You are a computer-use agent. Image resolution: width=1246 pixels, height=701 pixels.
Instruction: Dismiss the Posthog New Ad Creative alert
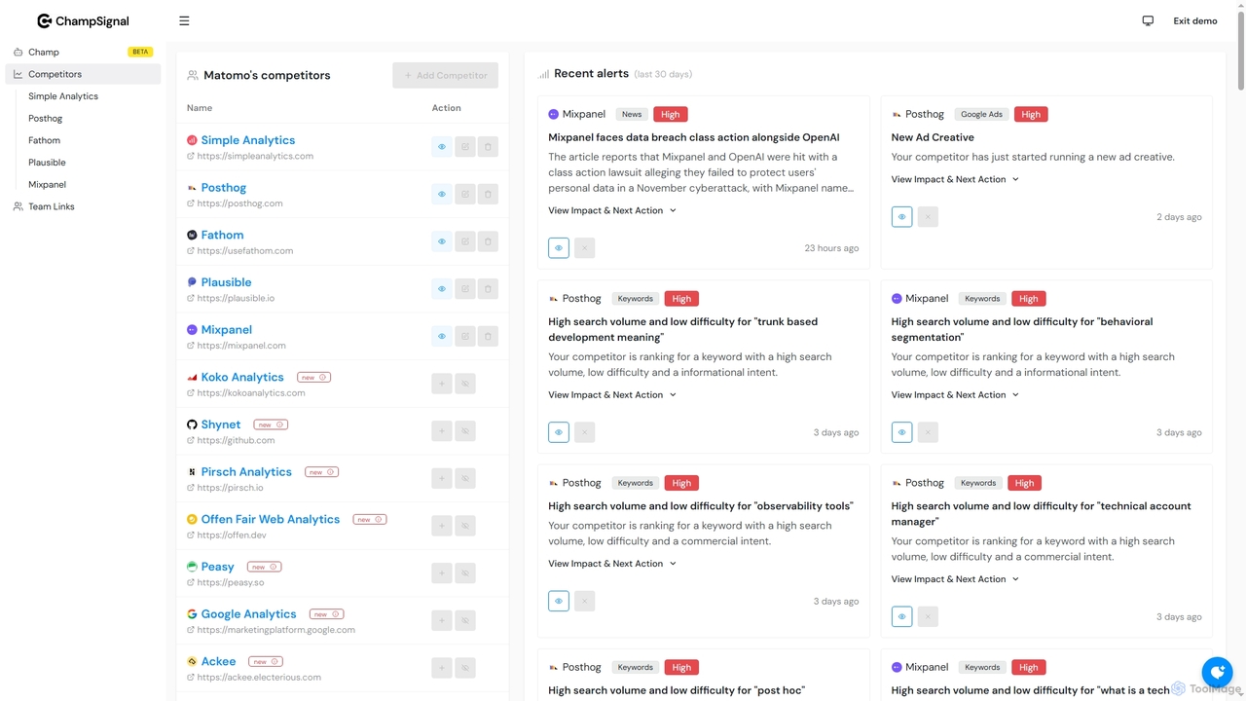point(928,217)
